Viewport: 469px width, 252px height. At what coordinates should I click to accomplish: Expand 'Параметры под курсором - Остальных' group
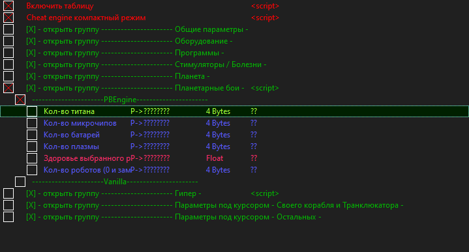[x=8, y=217]
